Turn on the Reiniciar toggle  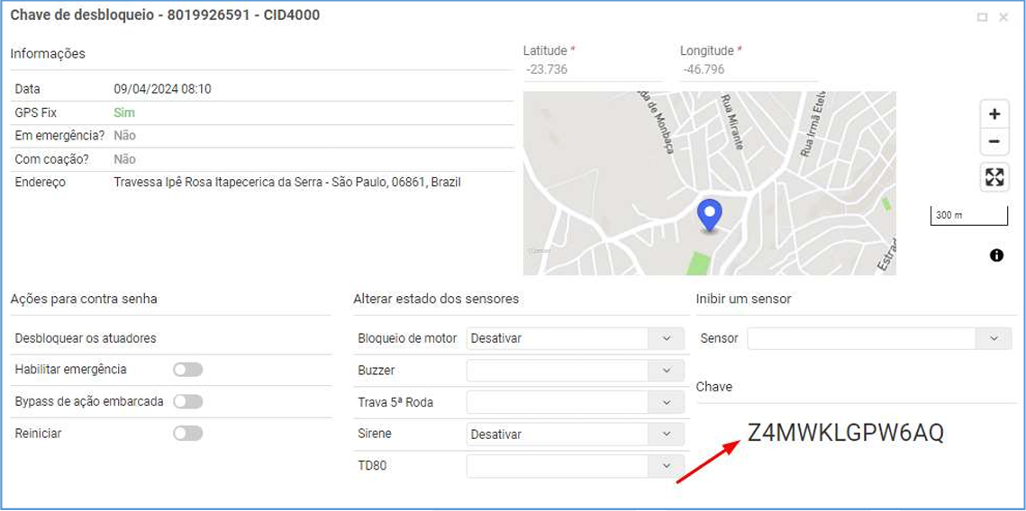pos(188,434)
